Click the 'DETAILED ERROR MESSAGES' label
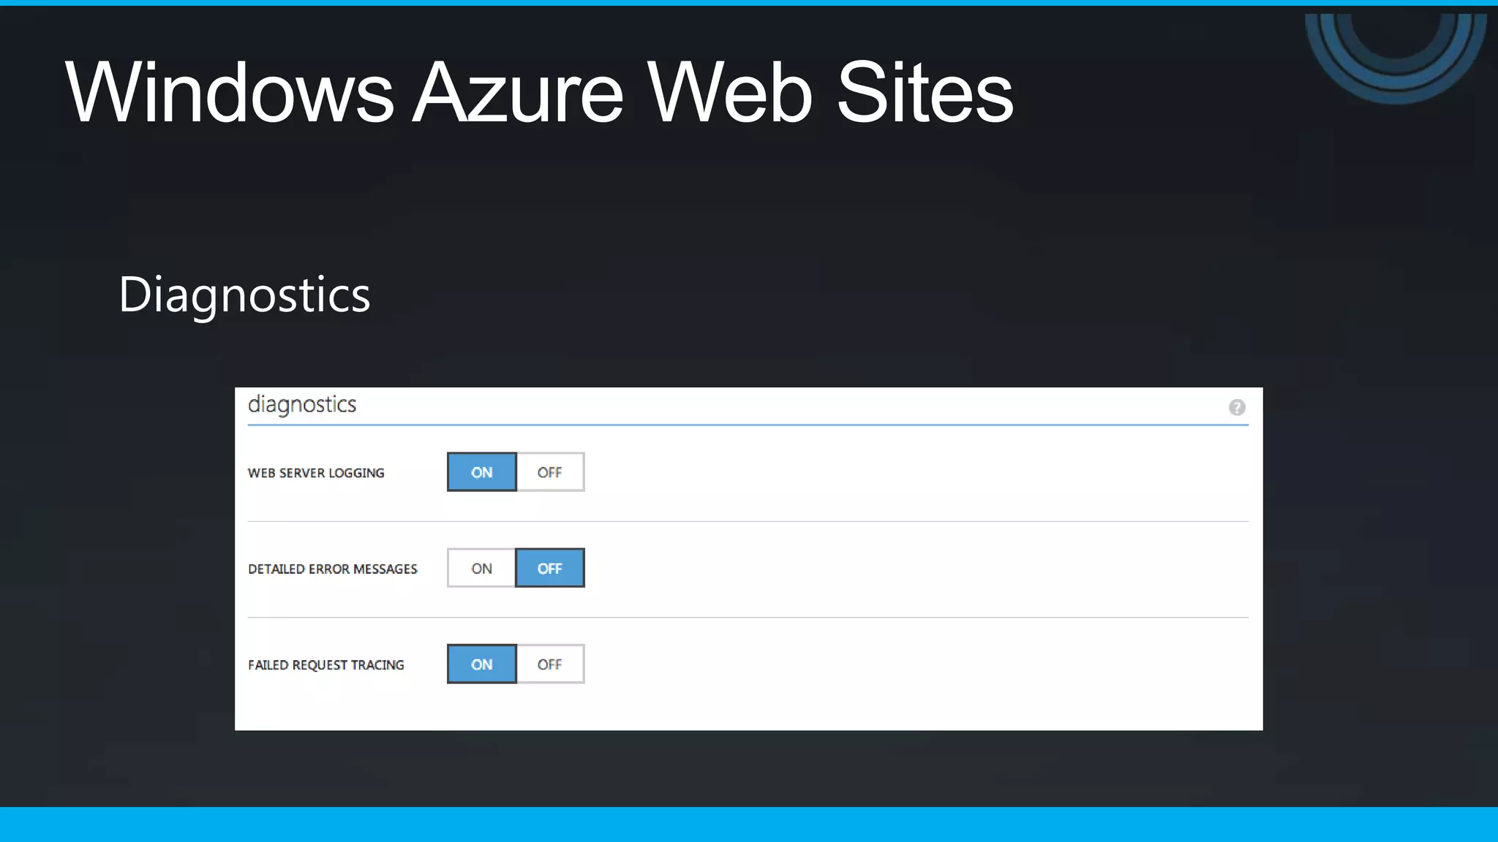 (333, 569)
